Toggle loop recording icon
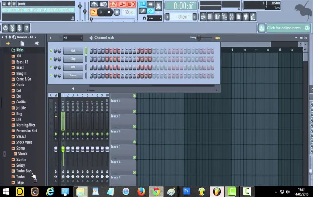Screen dimensions: 313x197 pyautogui.click(x=131, y=4)
